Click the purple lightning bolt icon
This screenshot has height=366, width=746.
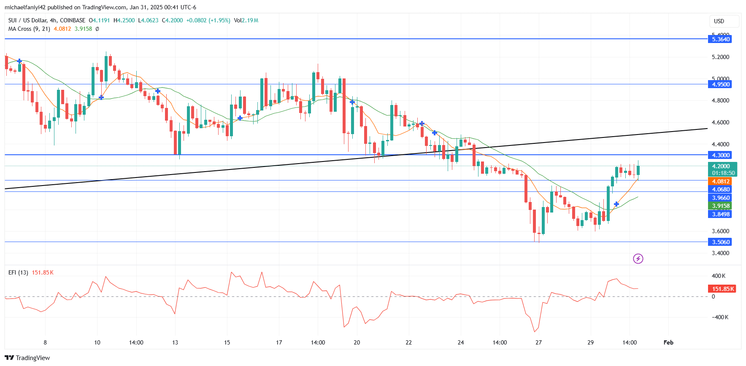(638, 258)
